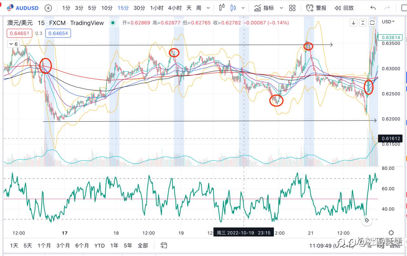Click the 0.63614 current price label
The width and height of the screenshot is (407, 256).
(x=390, y=38)
